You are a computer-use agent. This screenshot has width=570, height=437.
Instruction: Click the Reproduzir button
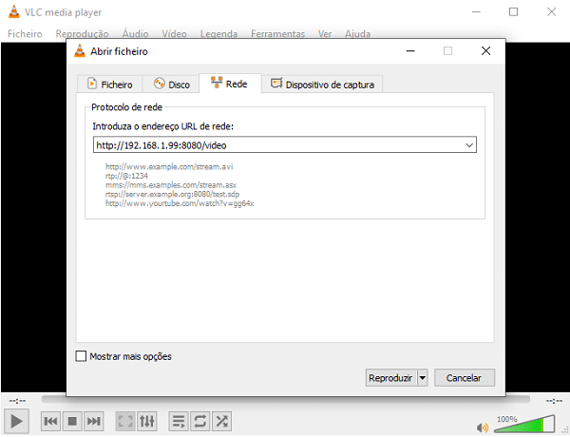(x=391, y=378)
